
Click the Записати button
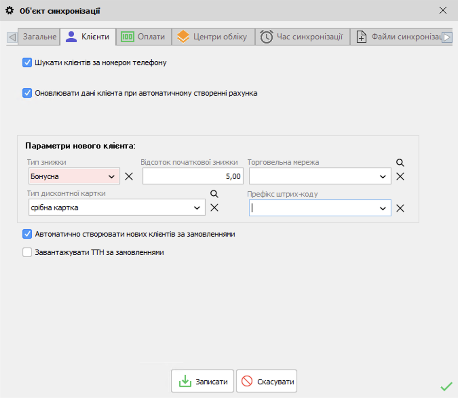tap(203, 381)
